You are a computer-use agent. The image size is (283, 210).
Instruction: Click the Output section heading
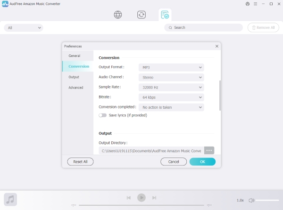pyautogui.click(x=105, y=133)
